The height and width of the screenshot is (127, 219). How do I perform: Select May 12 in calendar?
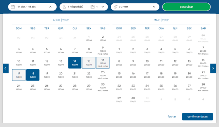tap(175, 63)
